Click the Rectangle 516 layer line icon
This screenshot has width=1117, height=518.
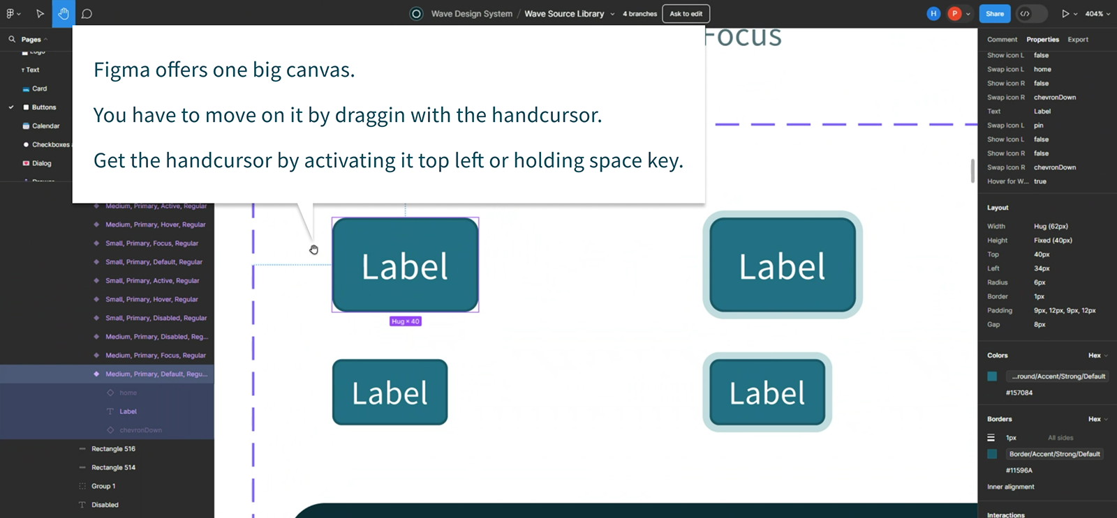(x=82, y=449)
